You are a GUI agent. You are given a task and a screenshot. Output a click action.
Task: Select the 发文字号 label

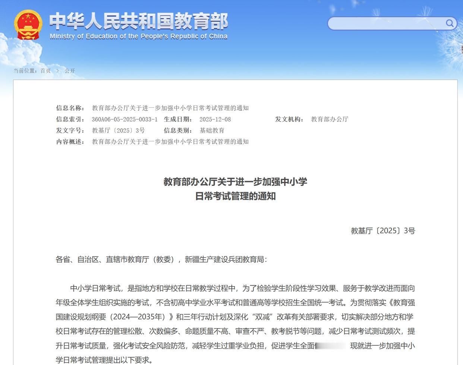[x=70, y=130]
